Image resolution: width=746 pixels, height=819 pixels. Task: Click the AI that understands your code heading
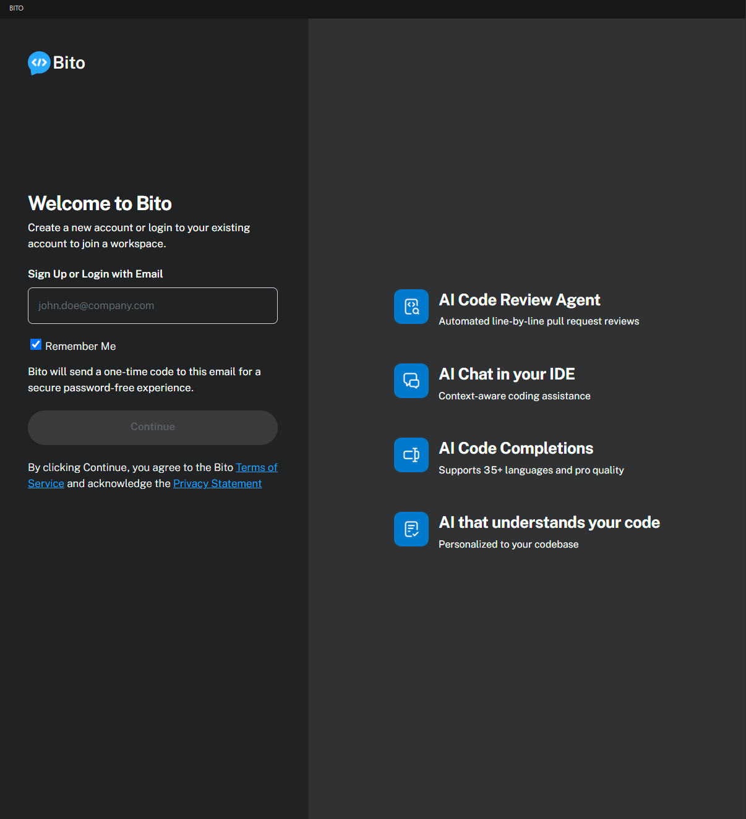(x=549, y=522)
